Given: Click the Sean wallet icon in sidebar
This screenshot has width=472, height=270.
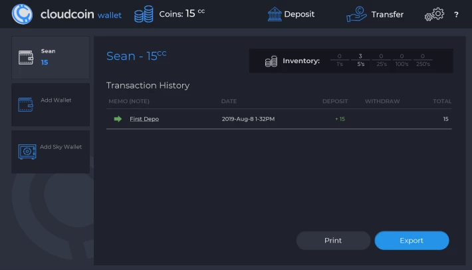Looking at the screenshot, I should tap(26, 57).
